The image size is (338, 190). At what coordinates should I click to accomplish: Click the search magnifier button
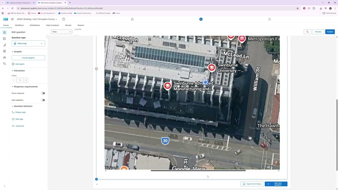(307, 32)
